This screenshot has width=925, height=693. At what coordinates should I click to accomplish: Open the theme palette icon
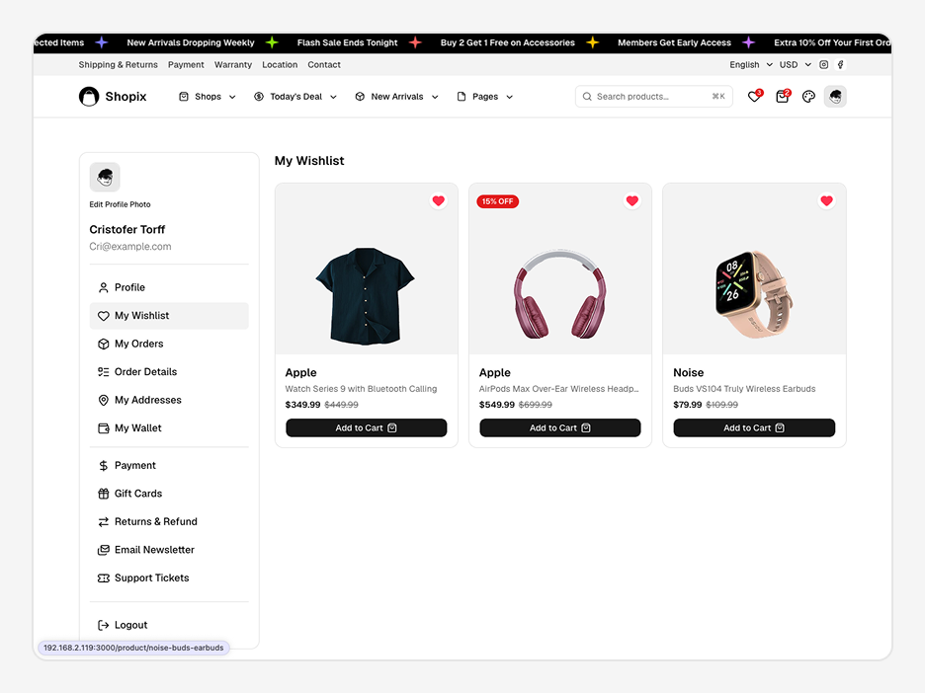coord(808,97)
